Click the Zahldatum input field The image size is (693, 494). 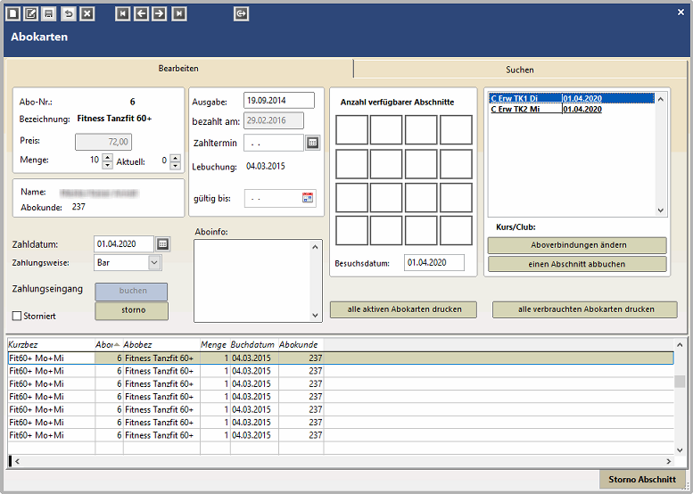pyautogui.click(x=124, y=244)
